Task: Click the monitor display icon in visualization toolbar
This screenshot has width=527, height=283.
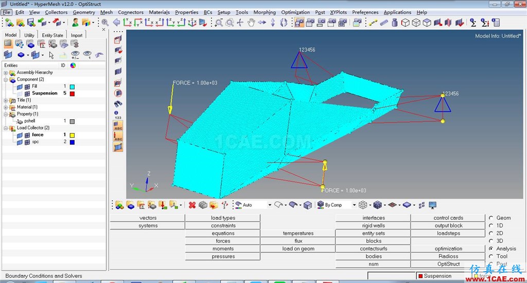Action: click(432, 205)
